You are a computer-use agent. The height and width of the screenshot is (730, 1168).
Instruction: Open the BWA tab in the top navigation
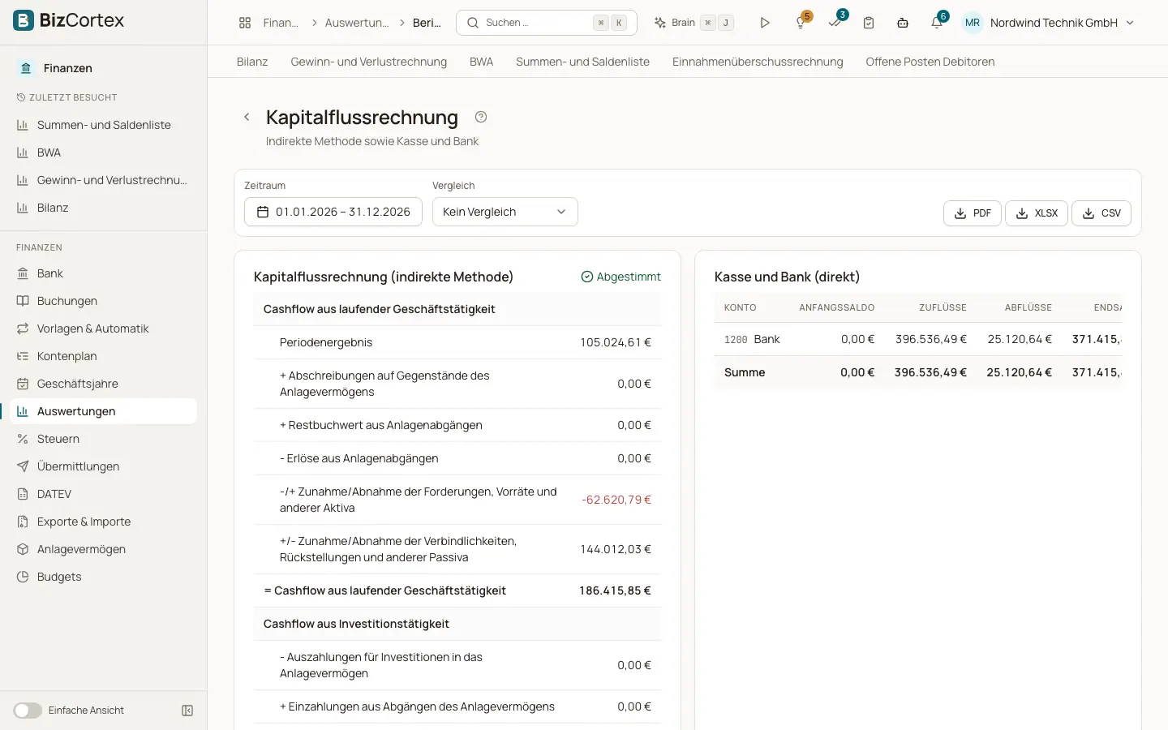click(482, 62)
